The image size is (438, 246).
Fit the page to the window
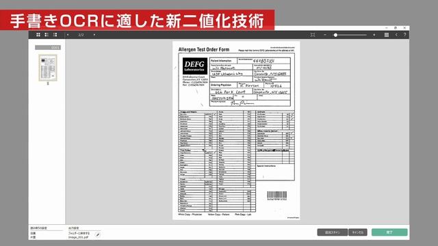tap(313, 35)
